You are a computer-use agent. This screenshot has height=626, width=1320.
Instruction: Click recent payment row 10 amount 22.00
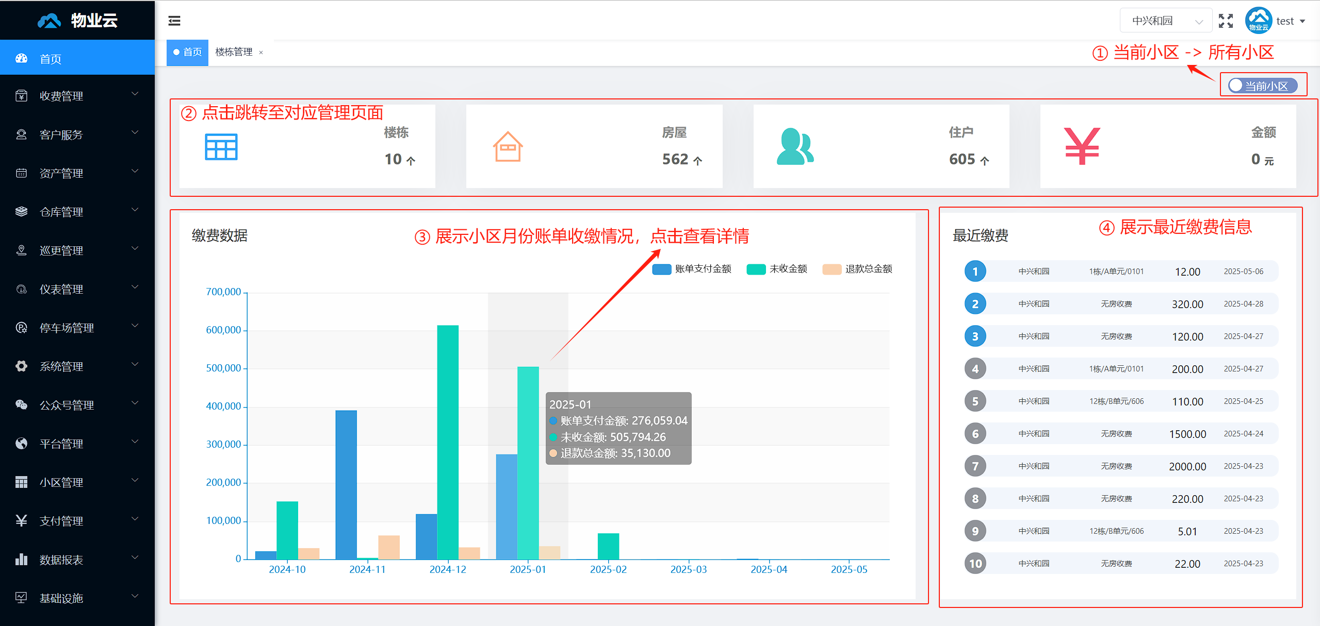point(1187,564)
